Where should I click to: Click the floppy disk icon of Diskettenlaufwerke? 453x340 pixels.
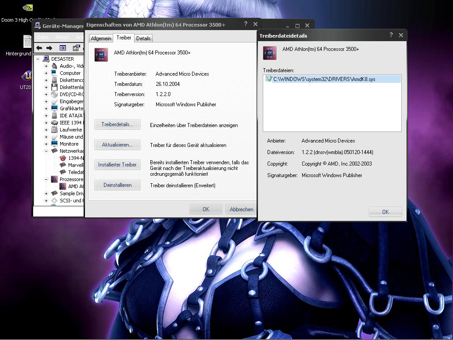[x=54, y=87]
